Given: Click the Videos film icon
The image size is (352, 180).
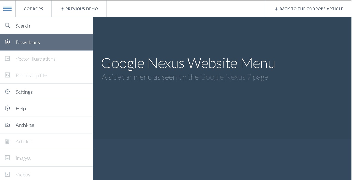Looking at the screenshot, I should pos(7,174).
